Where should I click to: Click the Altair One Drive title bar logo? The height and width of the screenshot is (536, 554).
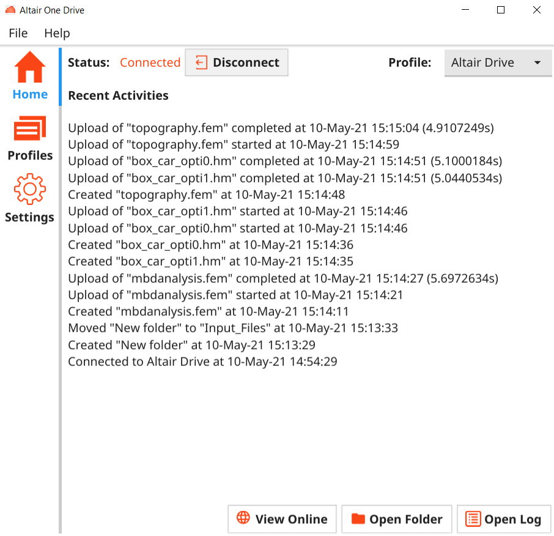coord(10,10)
